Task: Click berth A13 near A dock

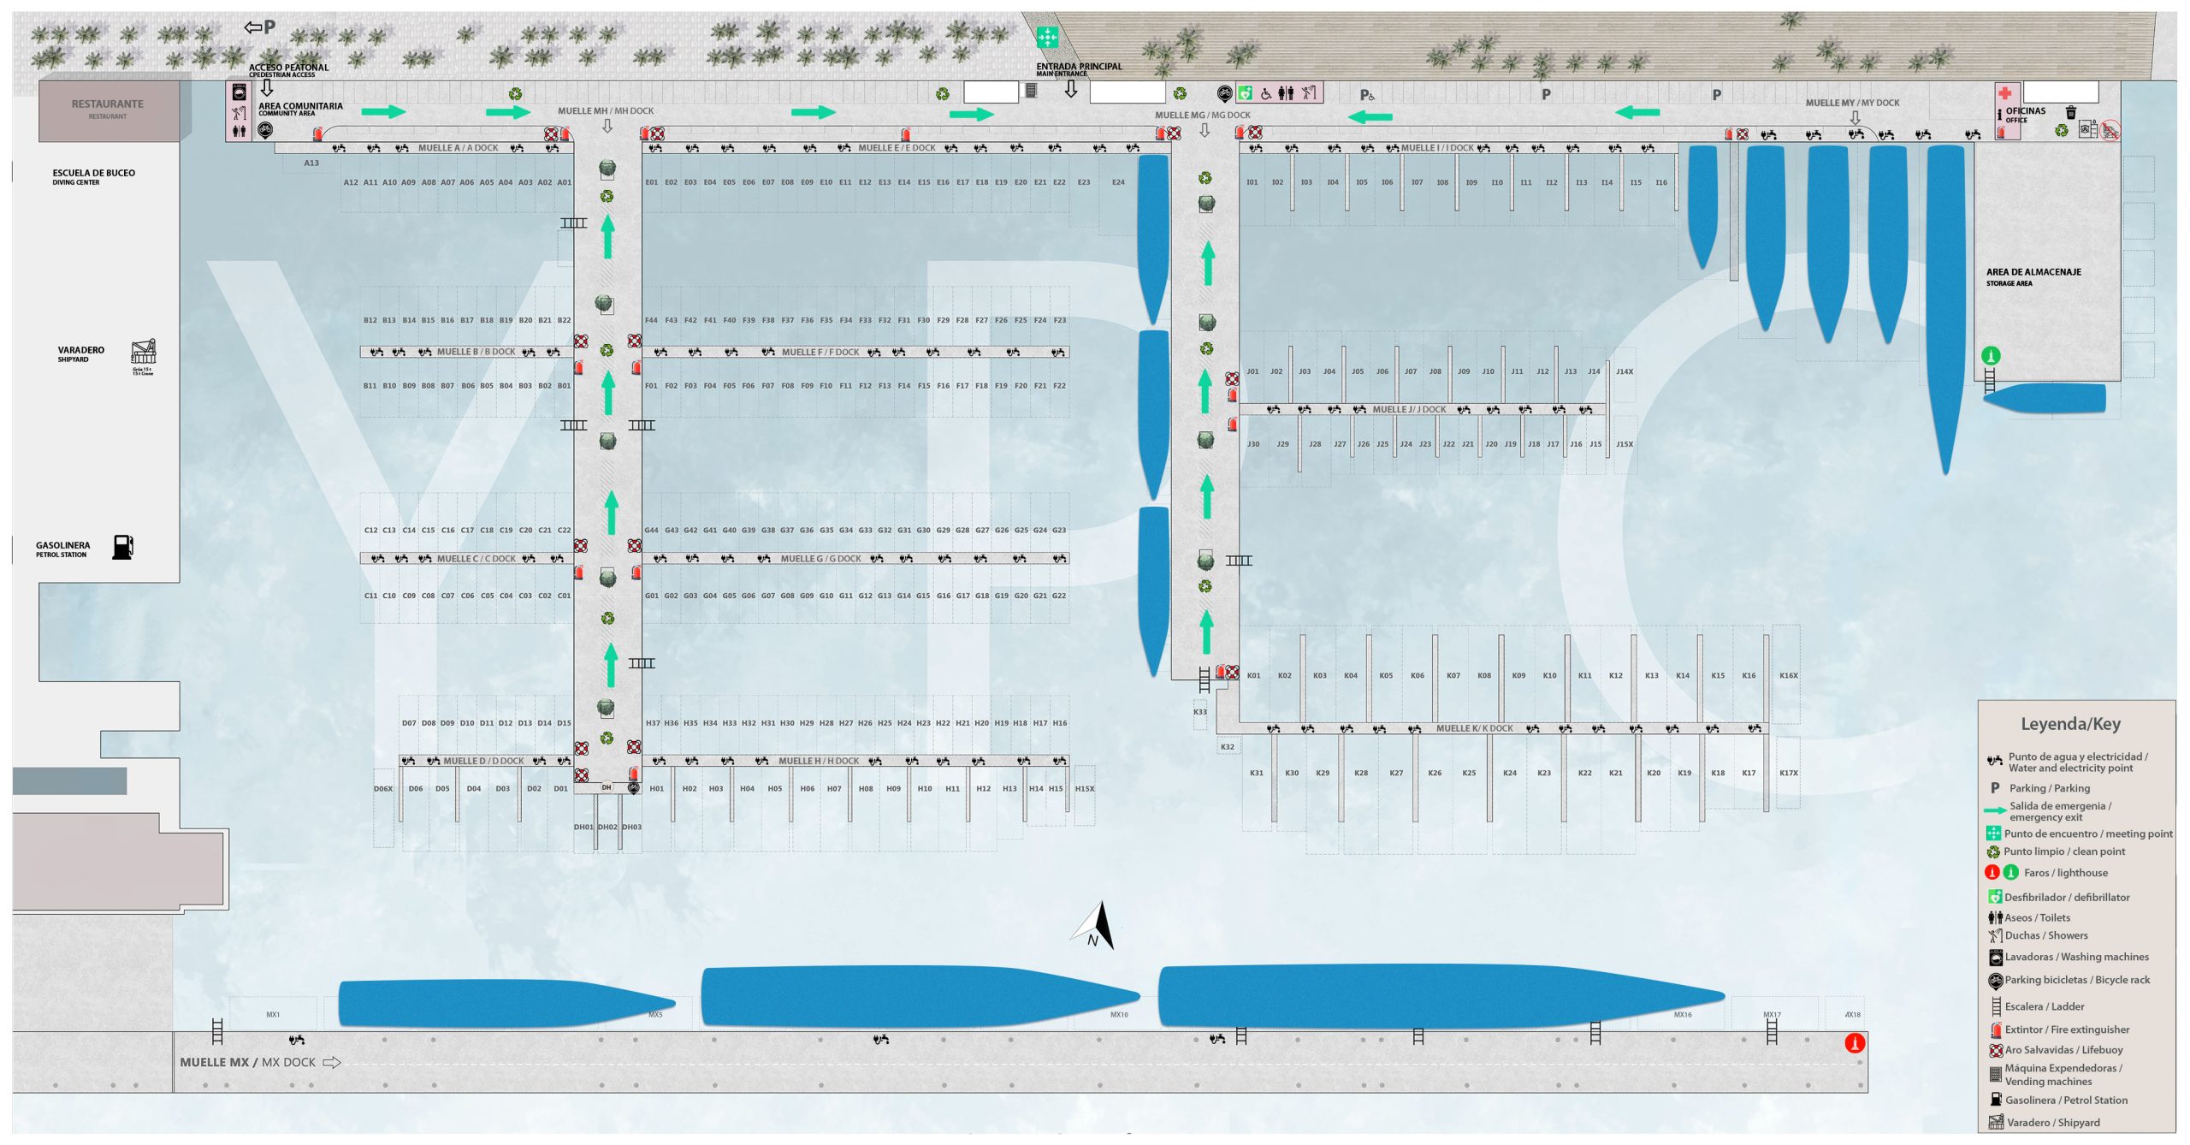Action: 311,163
